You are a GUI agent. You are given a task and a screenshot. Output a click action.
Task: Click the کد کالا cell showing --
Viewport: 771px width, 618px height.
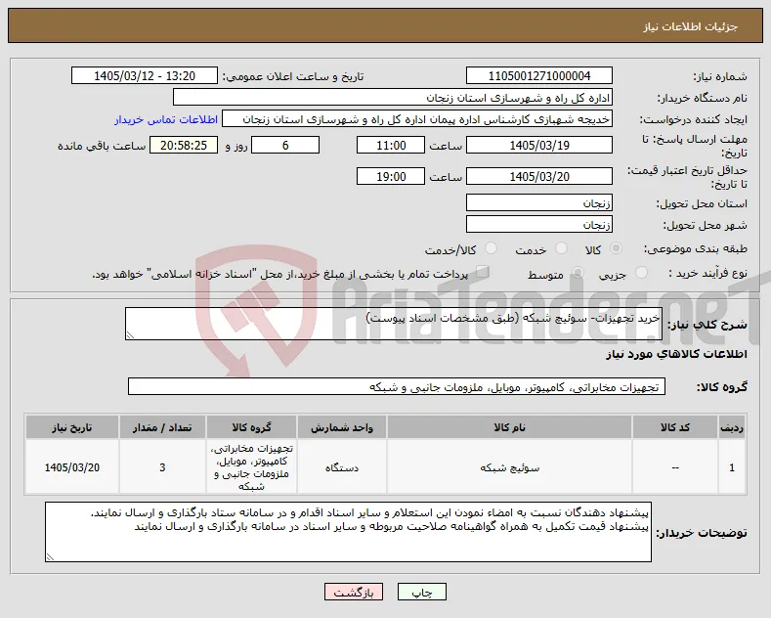pos(675,467)
